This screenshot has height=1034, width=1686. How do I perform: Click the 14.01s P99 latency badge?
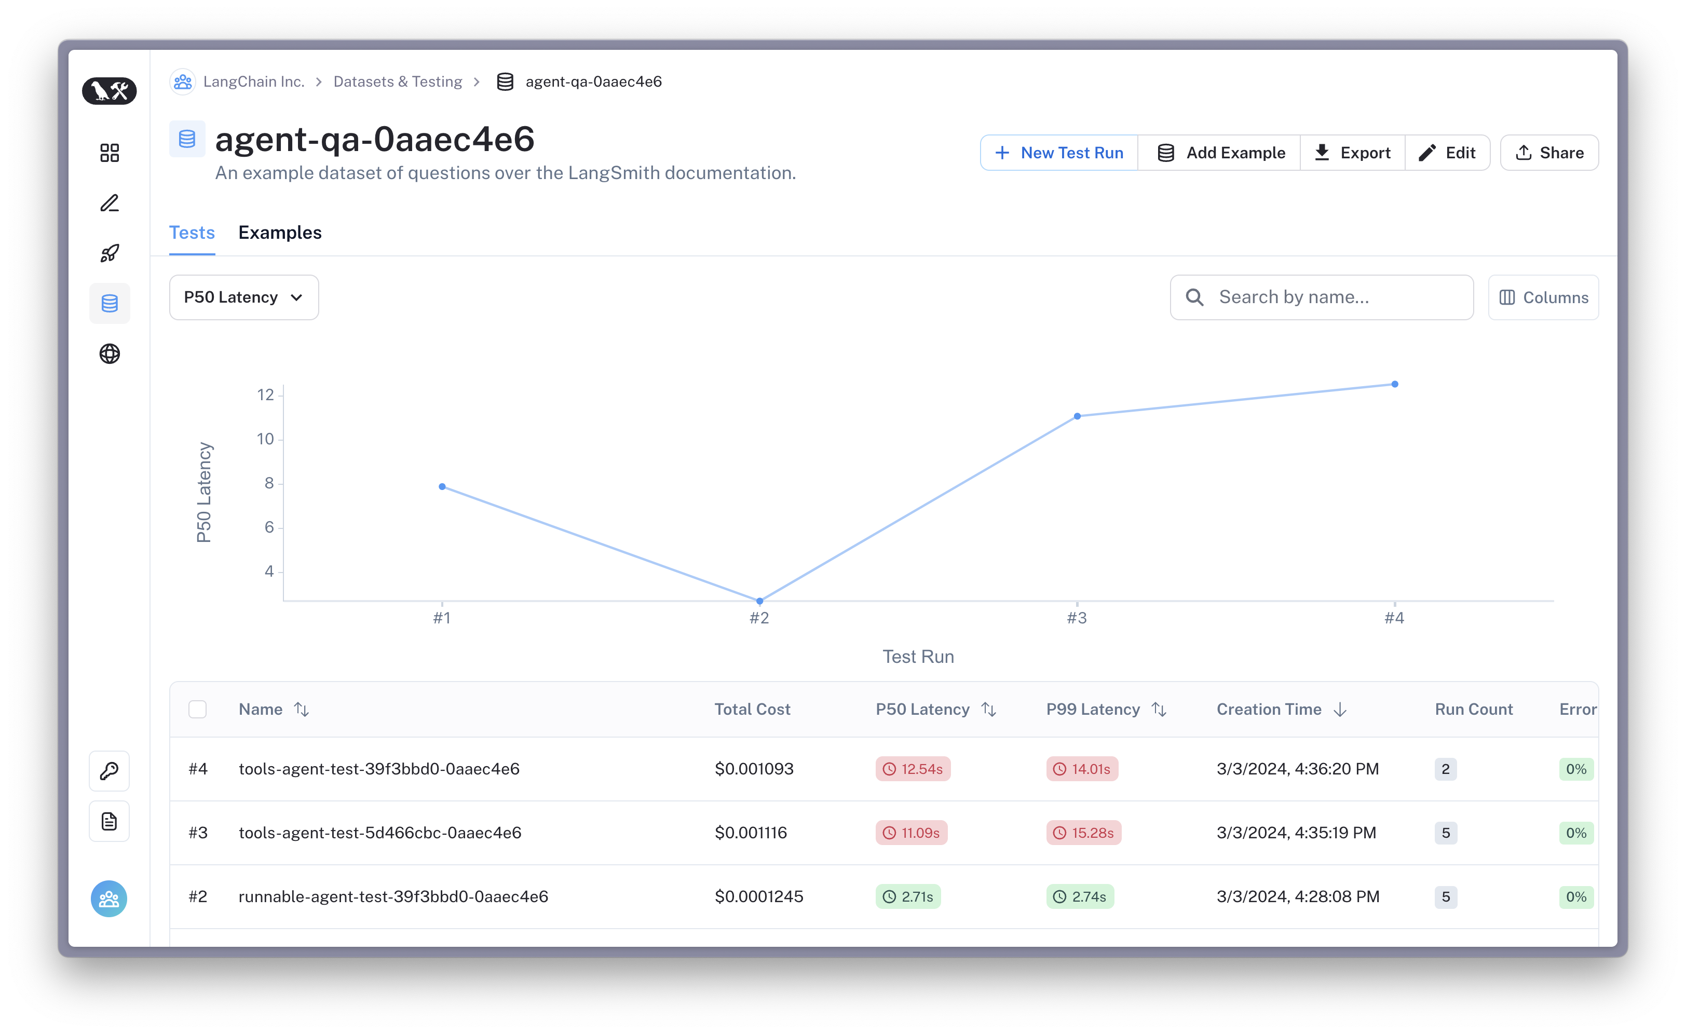pyautogui.click(x=1082, y=769)
